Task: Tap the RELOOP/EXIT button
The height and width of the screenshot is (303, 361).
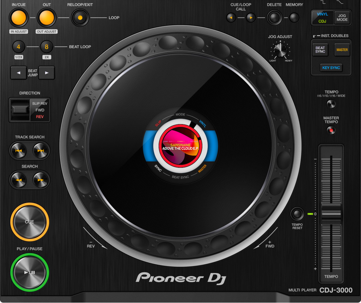Action: 80,18
